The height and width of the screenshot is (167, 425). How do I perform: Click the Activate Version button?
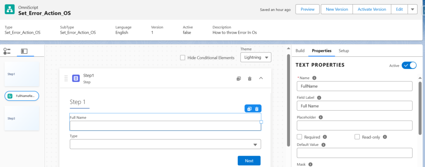pos(372,9)
